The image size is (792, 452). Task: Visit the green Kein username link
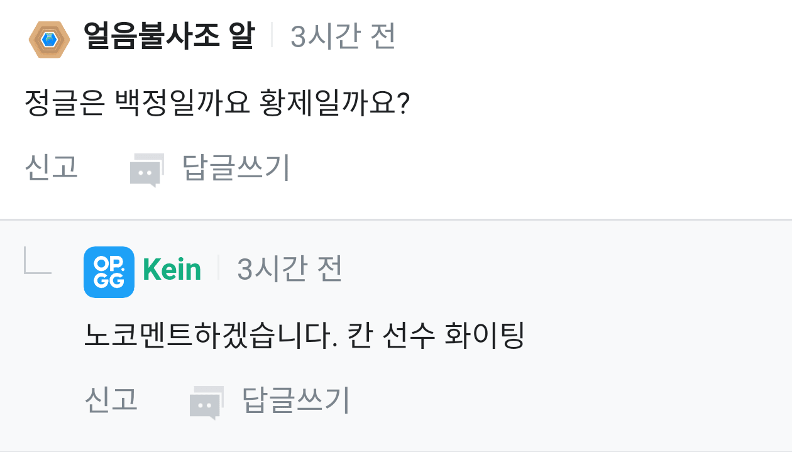click(172, 270)
